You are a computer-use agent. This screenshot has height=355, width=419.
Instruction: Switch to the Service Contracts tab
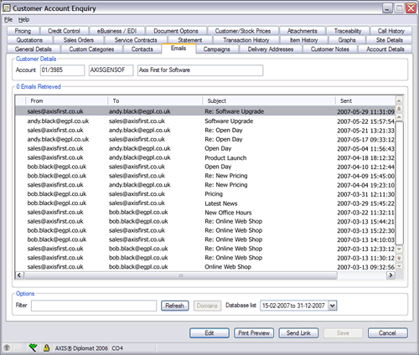click(136, 40)
